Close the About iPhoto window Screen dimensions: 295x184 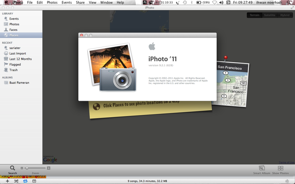[x=82, y=35]
